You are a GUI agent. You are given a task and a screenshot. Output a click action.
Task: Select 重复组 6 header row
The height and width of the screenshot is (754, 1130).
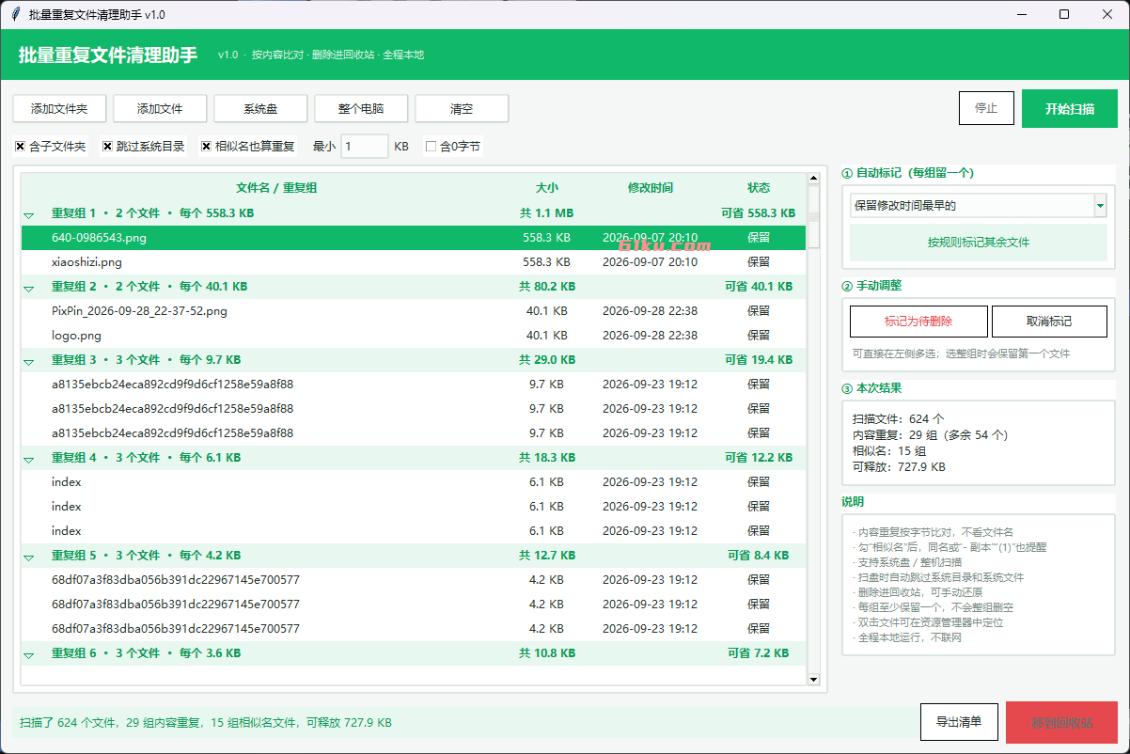tap(414, 653)
